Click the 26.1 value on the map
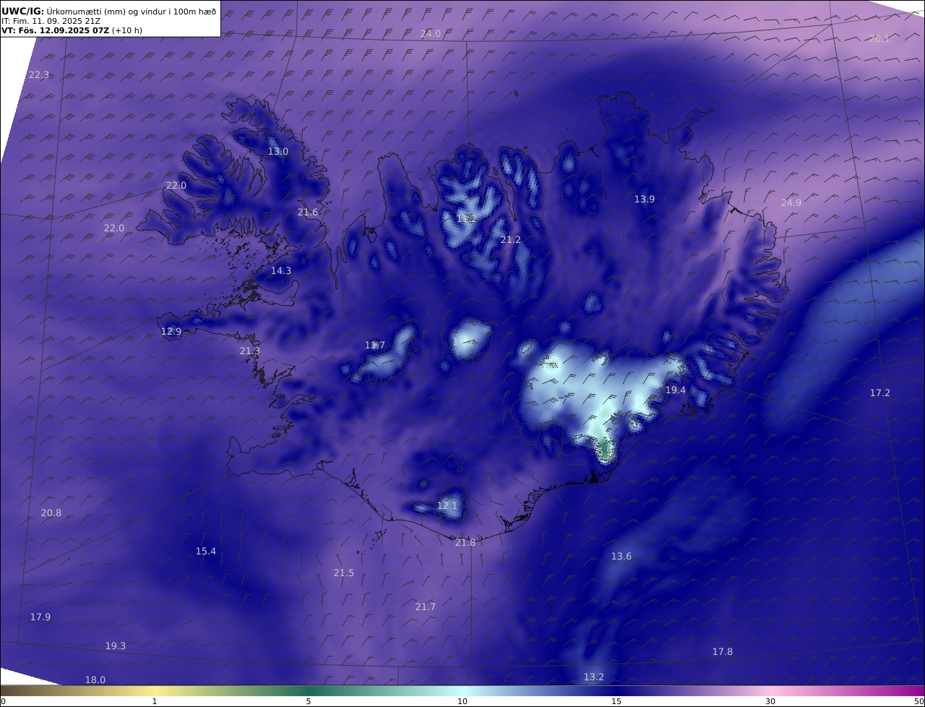925x707 pixels. (x=879, y=39)
